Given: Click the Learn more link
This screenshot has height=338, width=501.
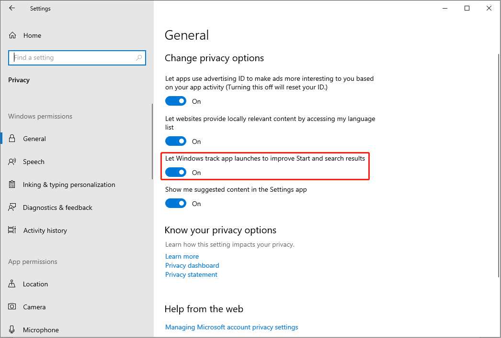Looking at the screenshot, I should pyautogui.click(x=182, y=256).
